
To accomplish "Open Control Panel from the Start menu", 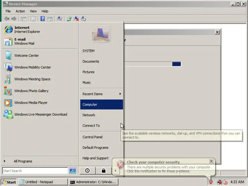I will pos(102,137).
